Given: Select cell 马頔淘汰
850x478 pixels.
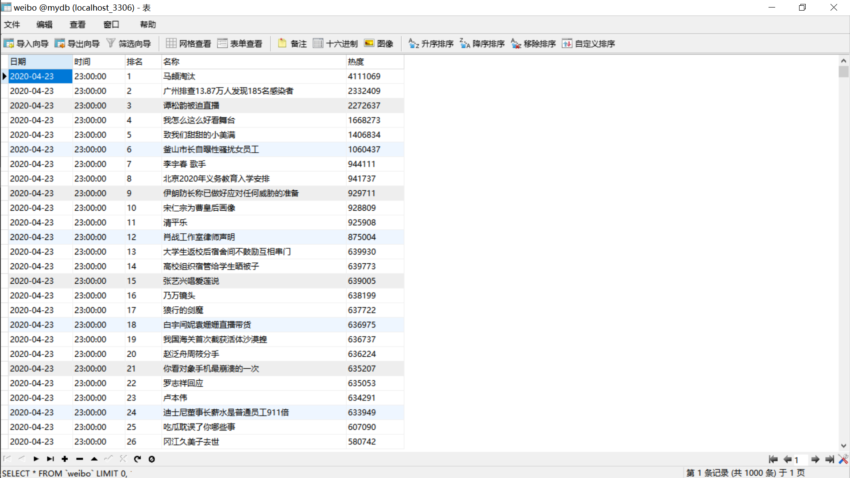Looking at the screenshot, I should pos(254,76).
